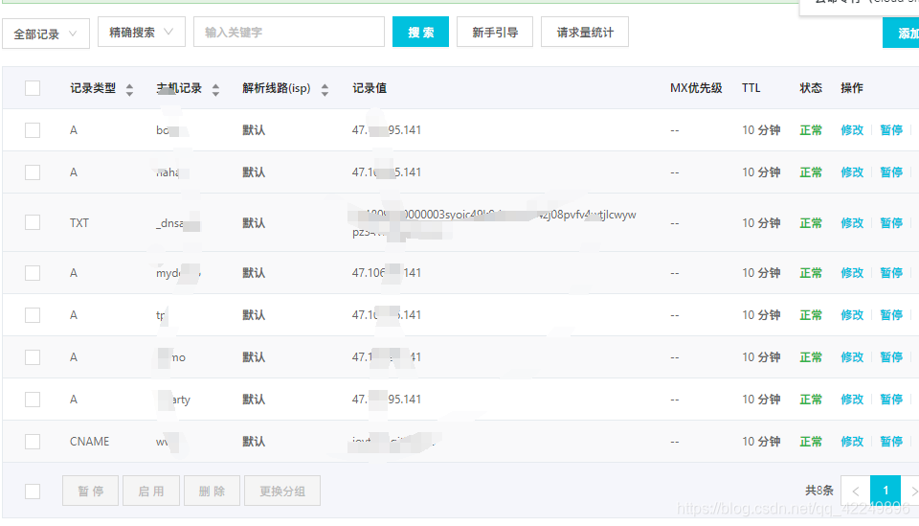Select page 1 in pagination
The height and width of the screenshot is (526, 919).
click(885, 491)
